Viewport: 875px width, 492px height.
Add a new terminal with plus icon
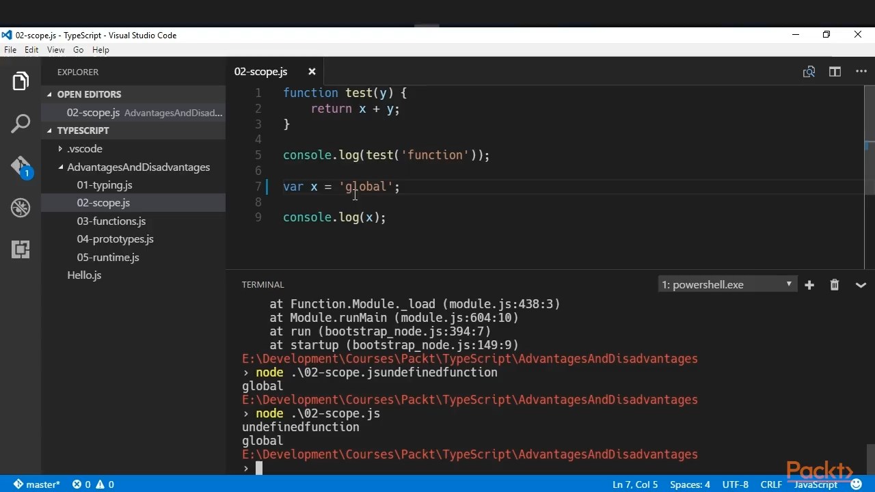(x=809, y=285)
